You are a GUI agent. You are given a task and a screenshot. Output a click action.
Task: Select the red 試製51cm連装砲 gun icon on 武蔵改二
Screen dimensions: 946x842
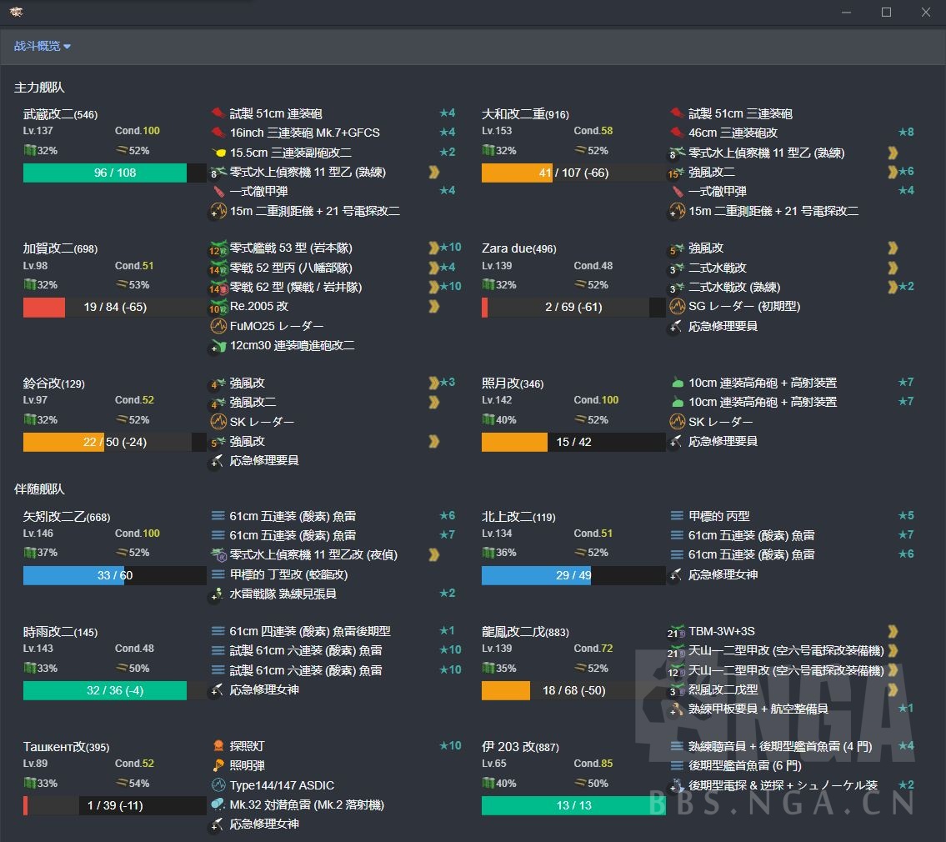[x=217, y=113]
